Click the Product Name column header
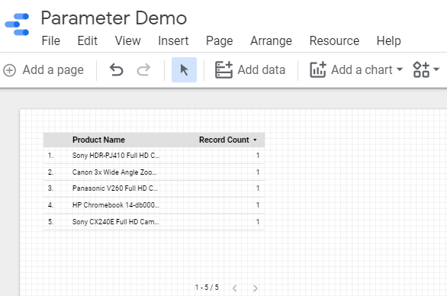The image size is (447, 296). [98, 140]
